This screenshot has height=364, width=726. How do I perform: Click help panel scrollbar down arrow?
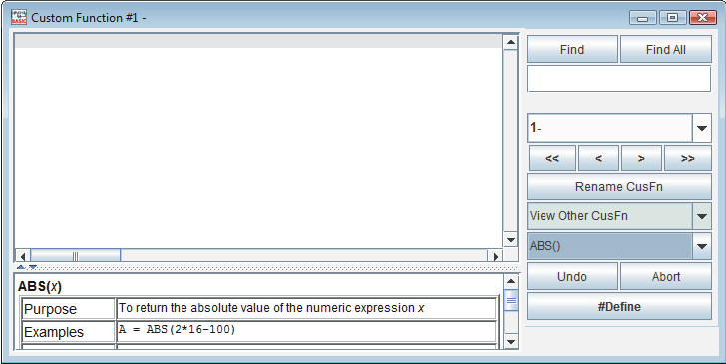tap(511, 342)
